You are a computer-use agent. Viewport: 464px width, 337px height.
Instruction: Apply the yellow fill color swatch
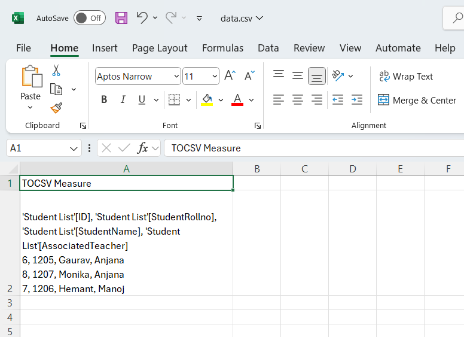207,100
